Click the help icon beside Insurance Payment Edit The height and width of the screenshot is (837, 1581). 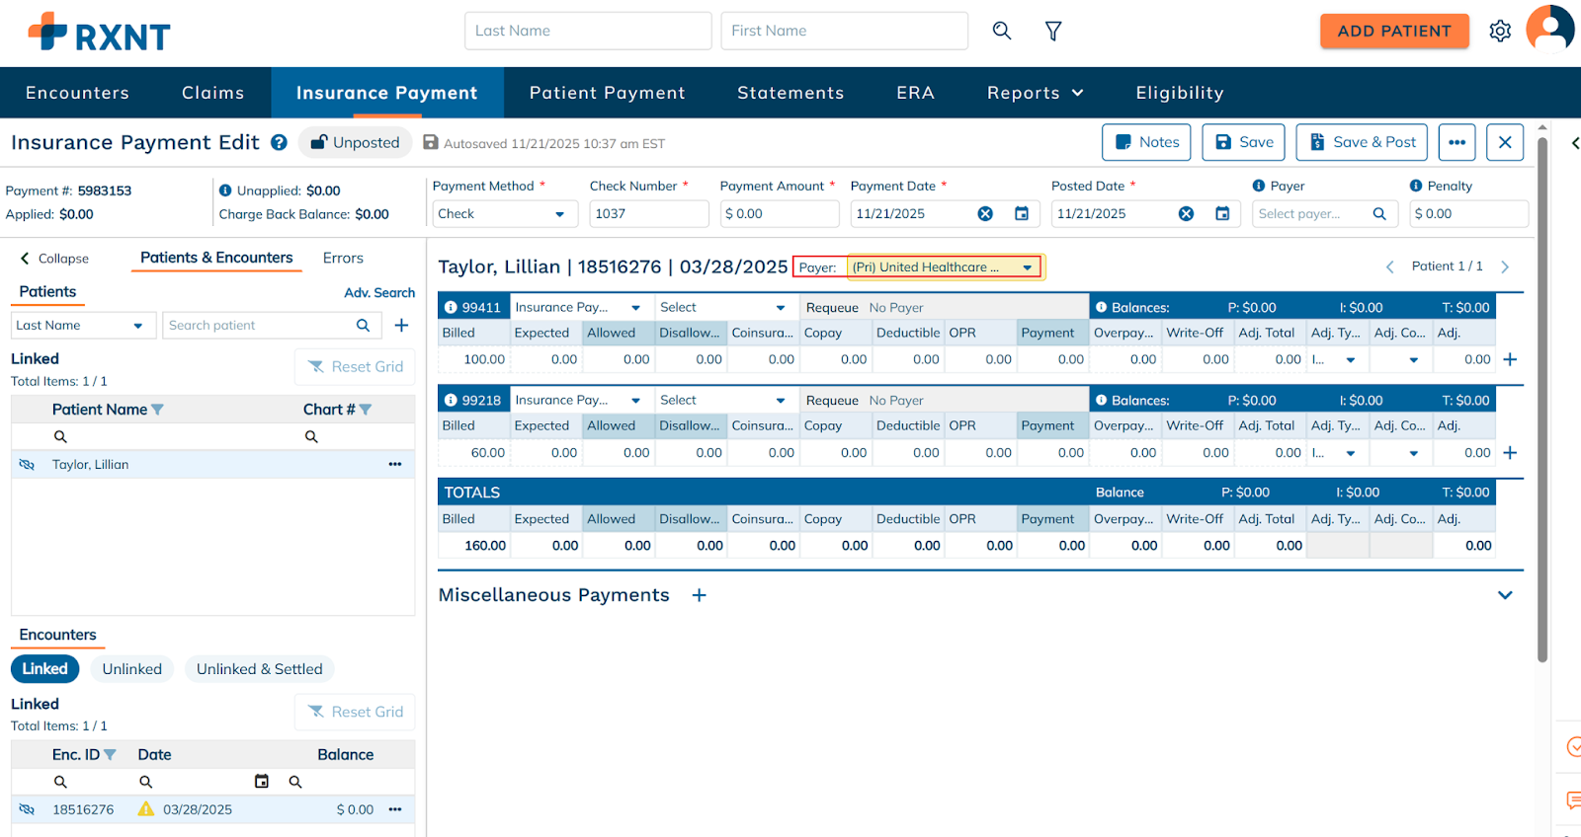pos(280,142)
